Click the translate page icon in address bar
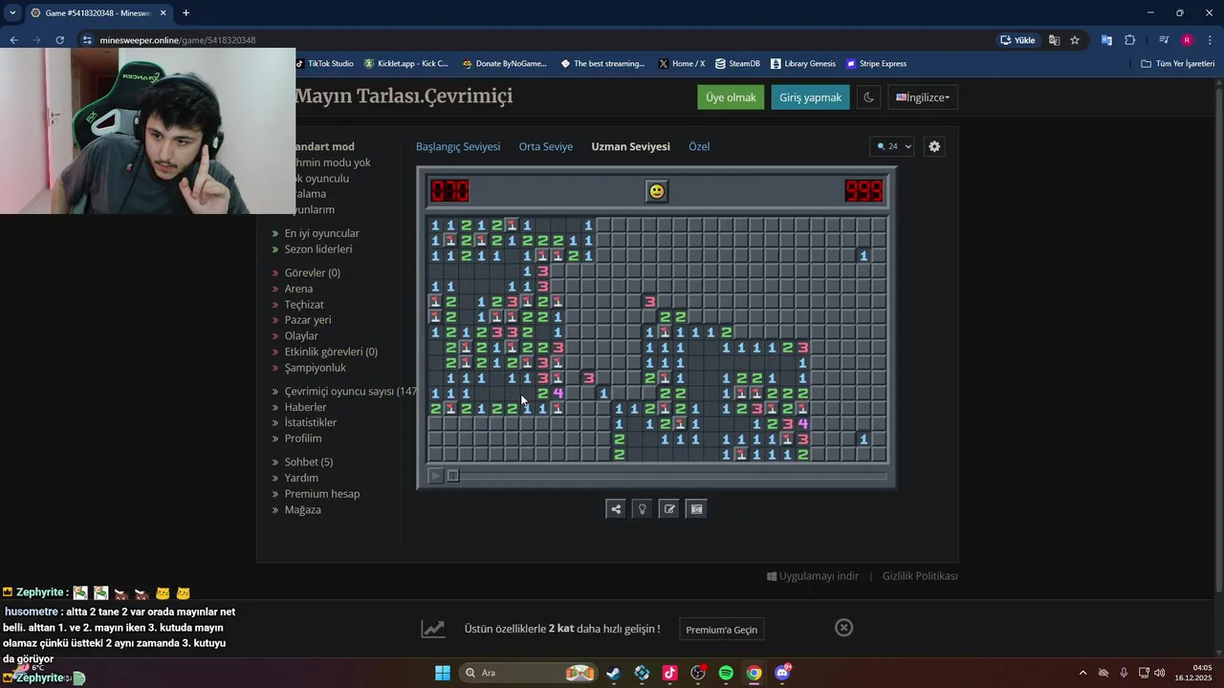This screenshot has height=688, width=1224. (x=1054, y=40)
